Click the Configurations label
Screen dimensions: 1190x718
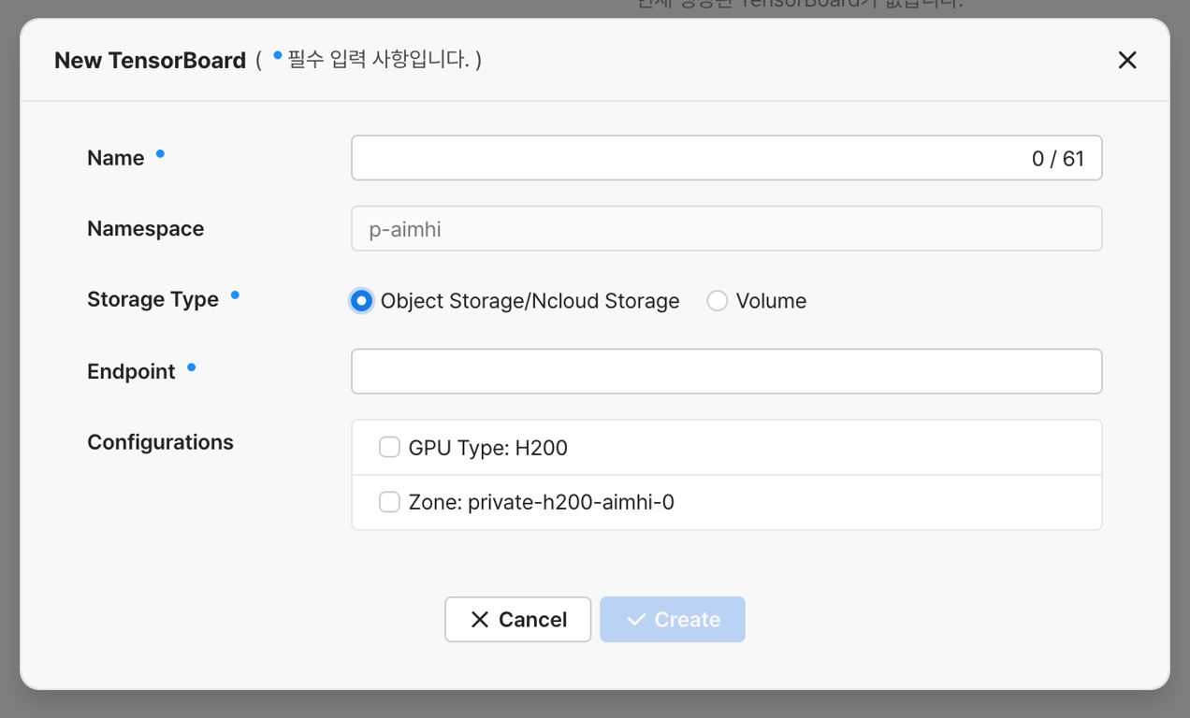pyautogui.click(x=160, y=442)
